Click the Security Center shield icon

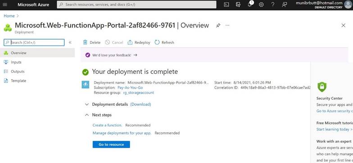click(x=322, y=87)
